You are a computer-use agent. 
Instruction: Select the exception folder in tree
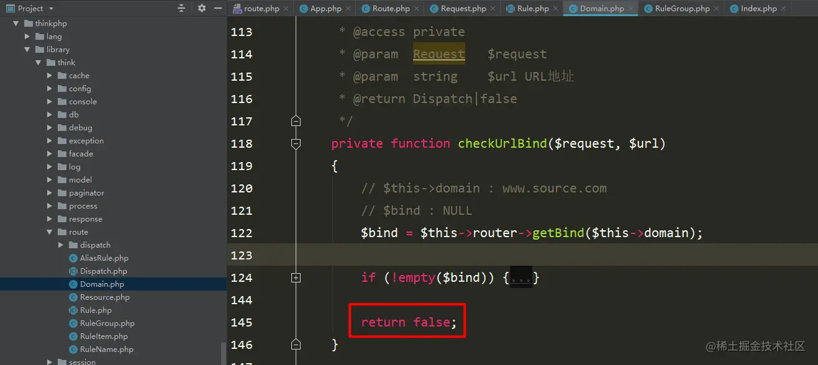(x=86, y=141)
